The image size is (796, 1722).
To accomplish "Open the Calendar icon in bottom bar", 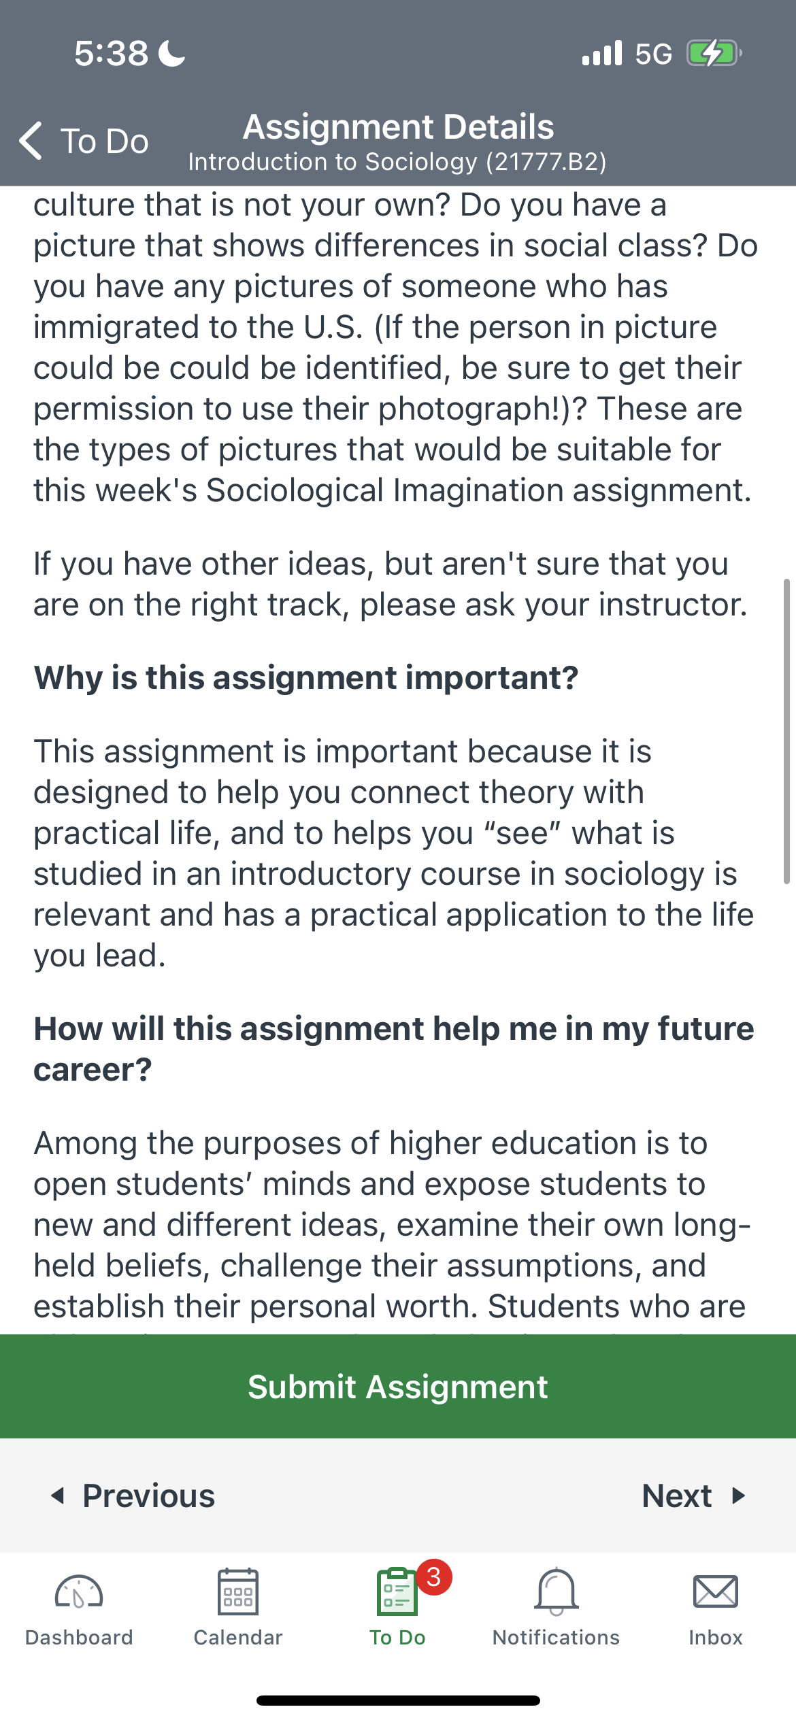I will (238, 1591).
